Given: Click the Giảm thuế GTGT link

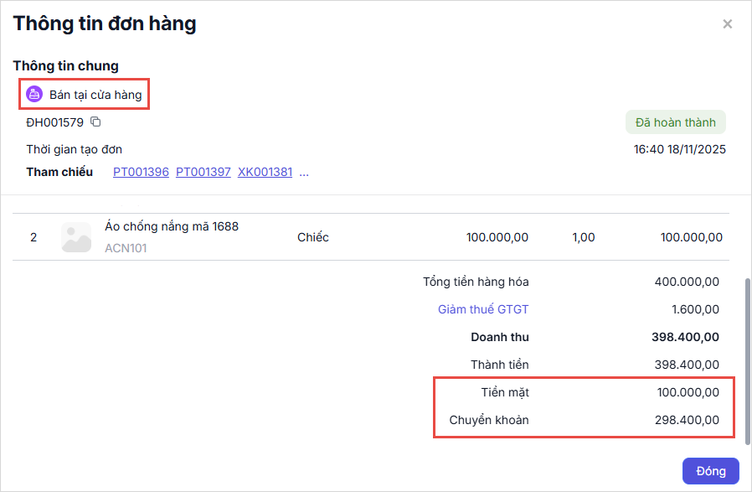Looking at the screenshot, I should (x=483, y=309).
